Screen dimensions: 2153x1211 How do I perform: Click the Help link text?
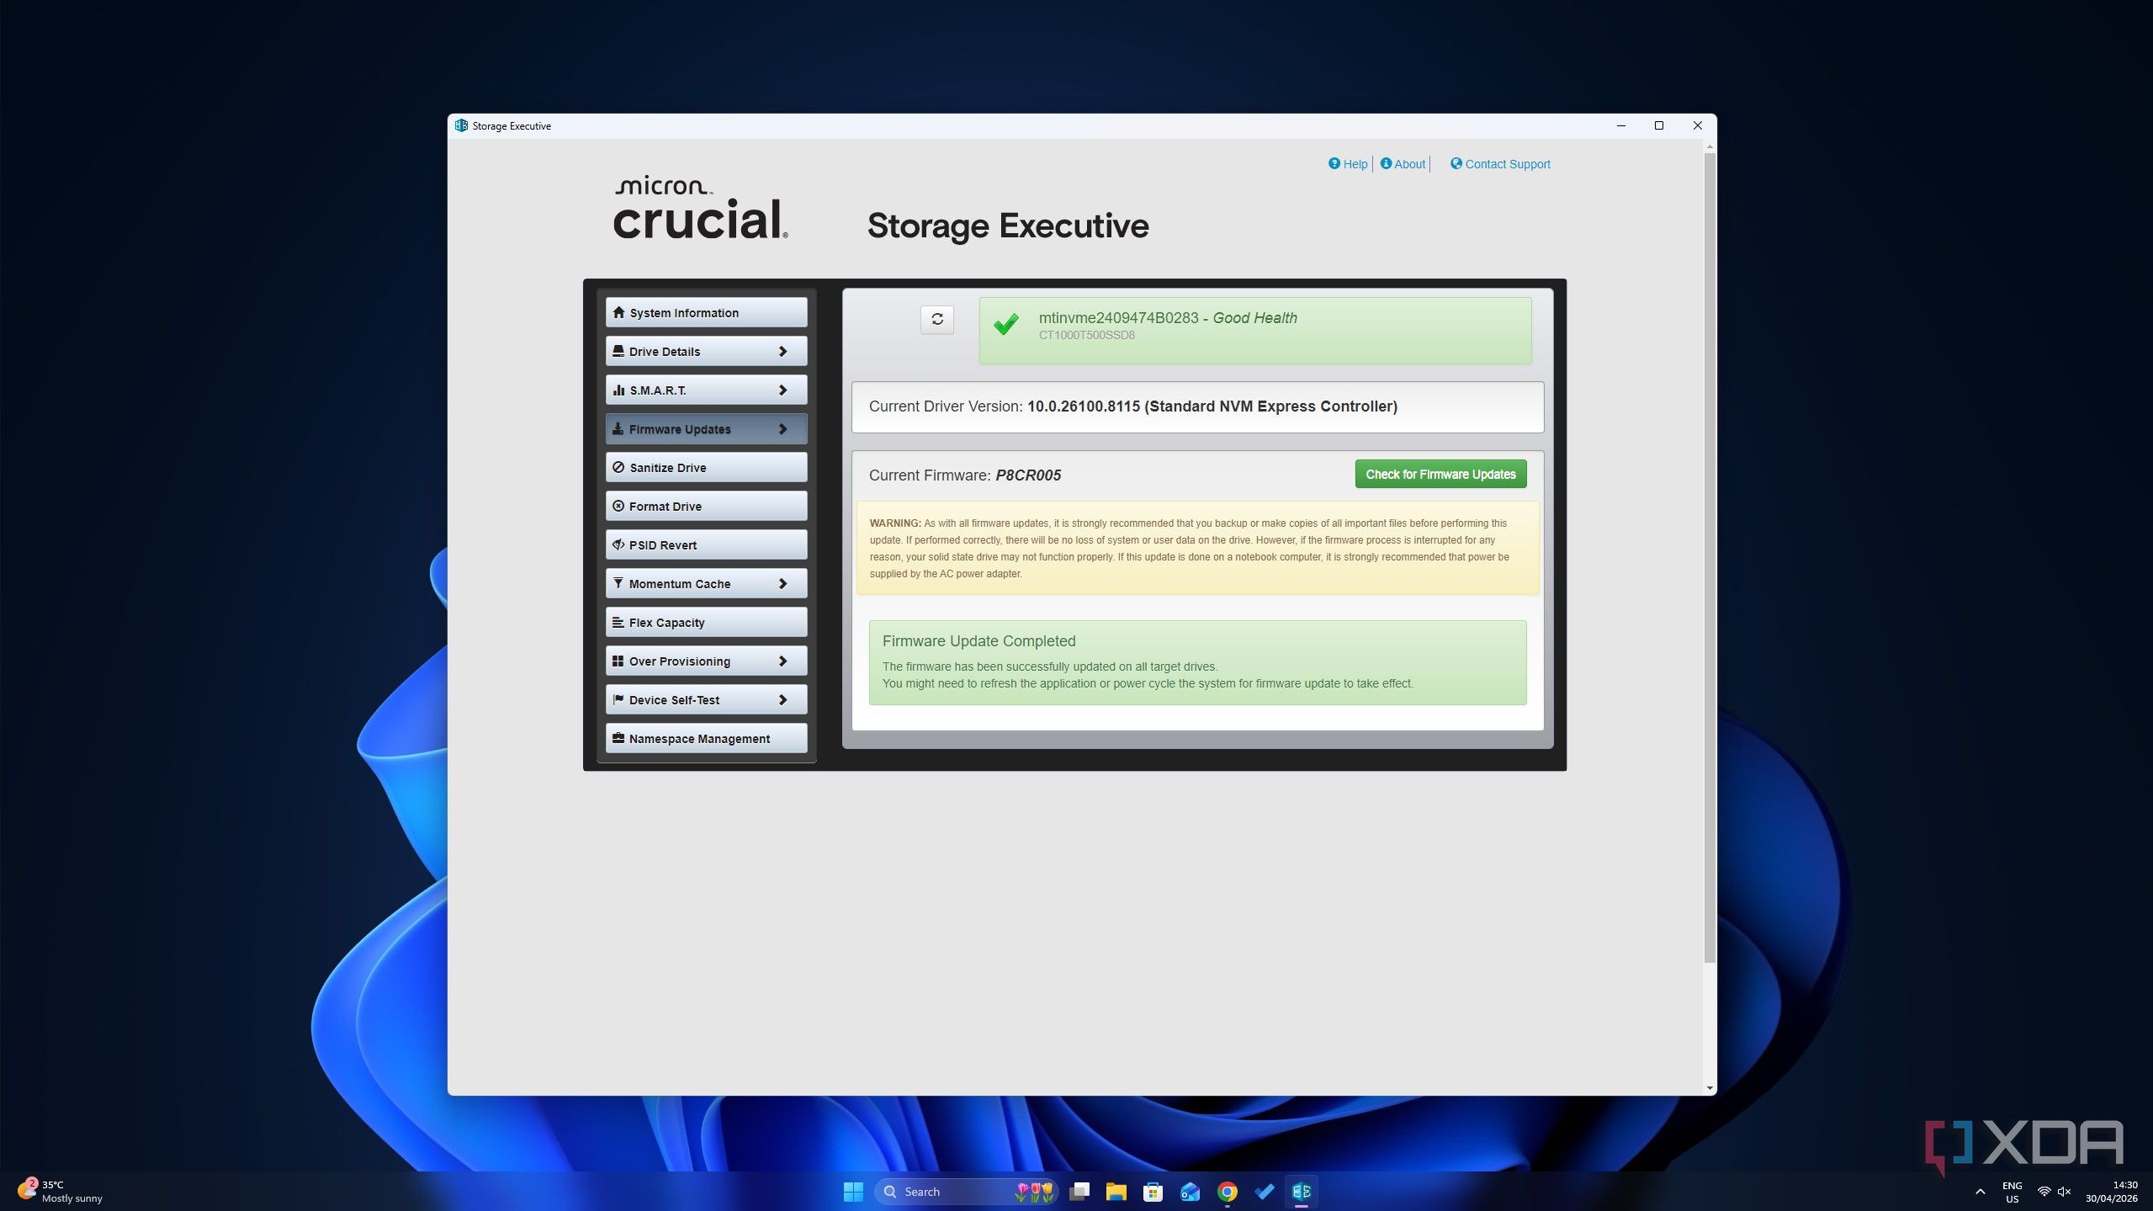coord(1355,164)
